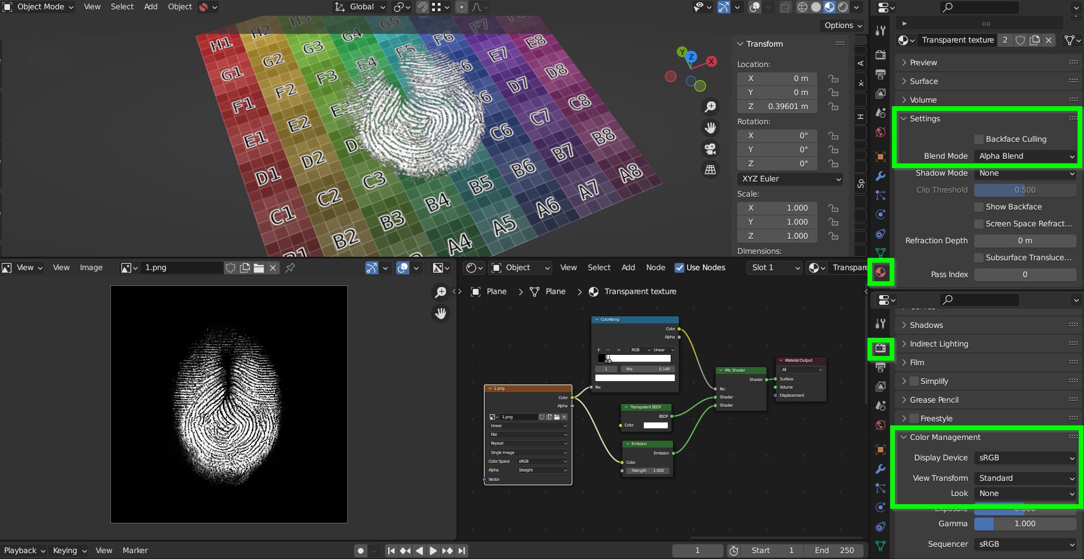Click zoom icon in image editor
The width and height of the screenshot is (1084, 559).
pos(441,292)
